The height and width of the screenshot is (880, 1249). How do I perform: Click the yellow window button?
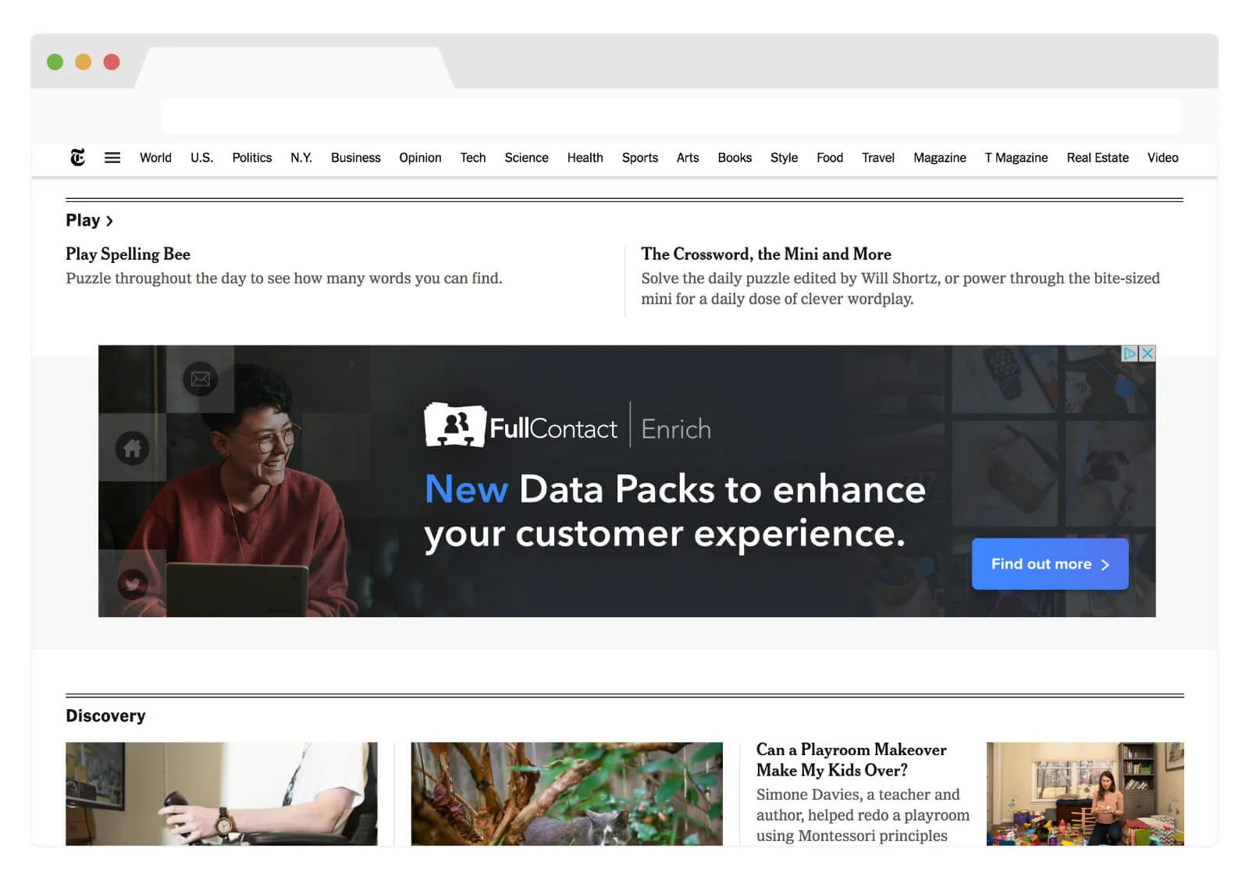pyautogui.click(x=83, y=62)
